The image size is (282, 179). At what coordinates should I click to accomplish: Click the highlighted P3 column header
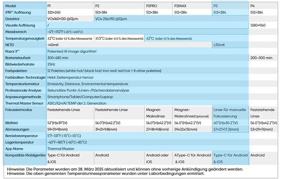215,6
